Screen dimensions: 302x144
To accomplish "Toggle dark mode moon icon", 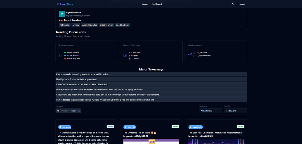I will 233,4.
